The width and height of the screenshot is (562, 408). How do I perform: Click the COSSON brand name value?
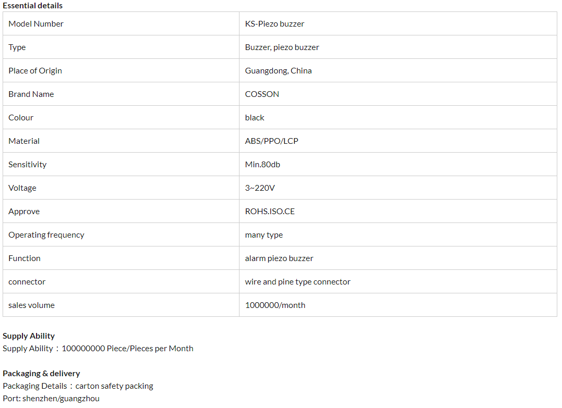click(x=262, y=94)
